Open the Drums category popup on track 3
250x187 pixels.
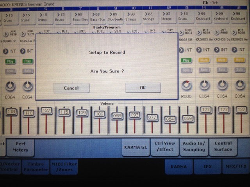click(10, 18)
